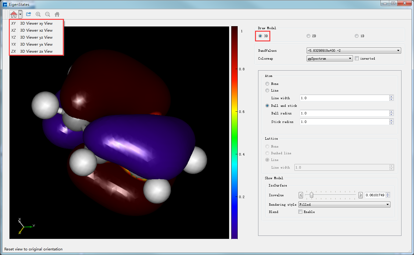This screenshot has width=414, height=255.
Task: Click the gray home icon in toolbar
Action: 57,14
